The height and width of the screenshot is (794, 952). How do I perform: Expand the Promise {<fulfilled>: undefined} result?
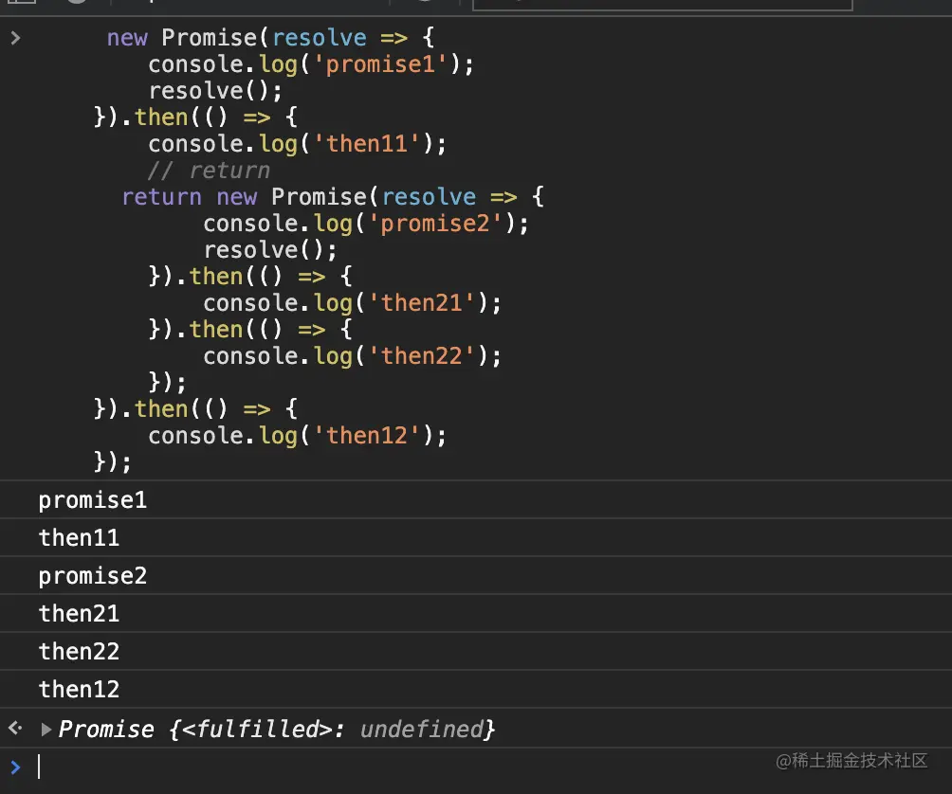(x=46, y=730)
